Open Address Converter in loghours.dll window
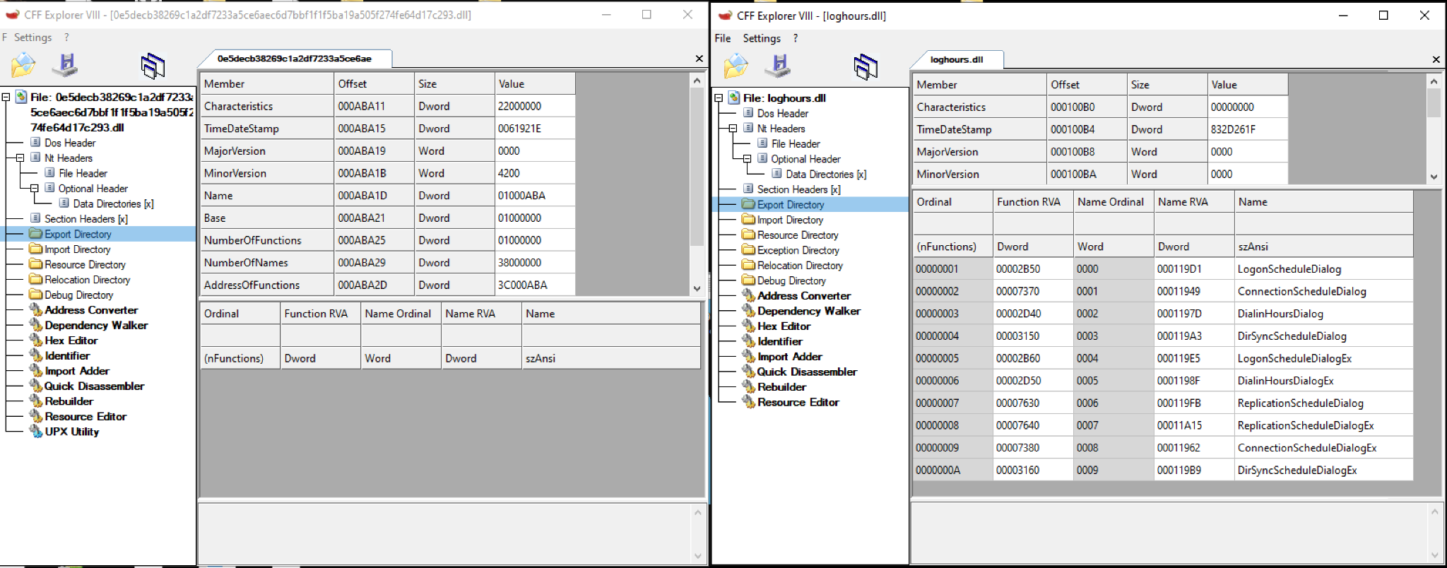Screen dimensions: 1447x568 click(804, 296)
